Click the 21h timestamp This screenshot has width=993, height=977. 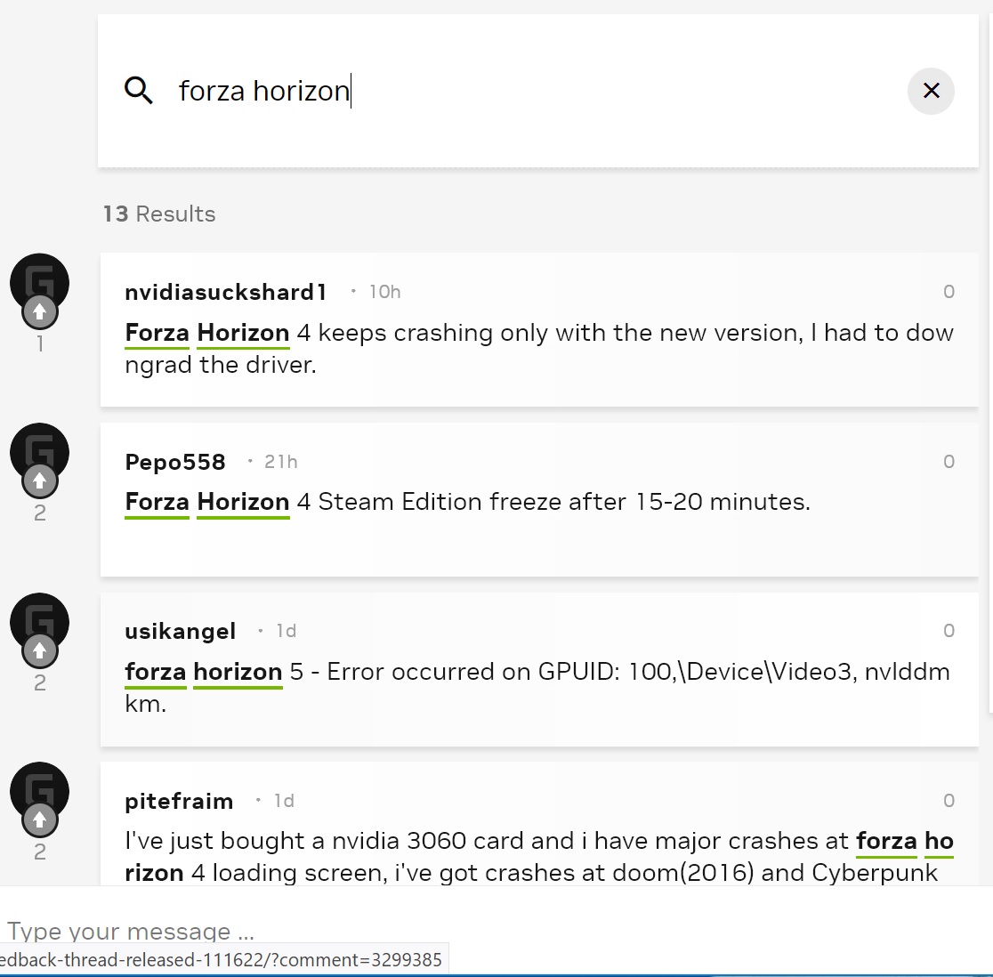coord(280,462)
